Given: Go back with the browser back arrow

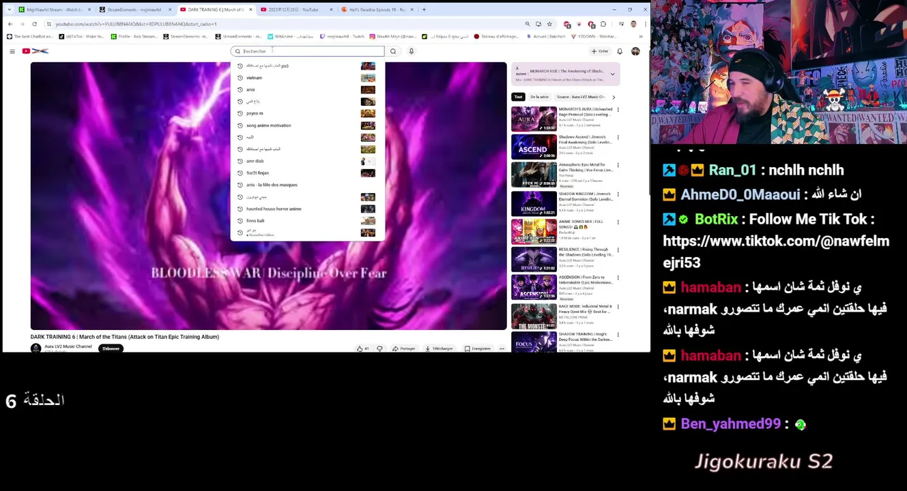Looking at the screenshot, I should point(10,24).
